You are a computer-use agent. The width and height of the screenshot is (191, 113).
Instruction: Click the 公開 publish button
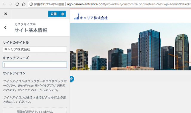point(53,14)
